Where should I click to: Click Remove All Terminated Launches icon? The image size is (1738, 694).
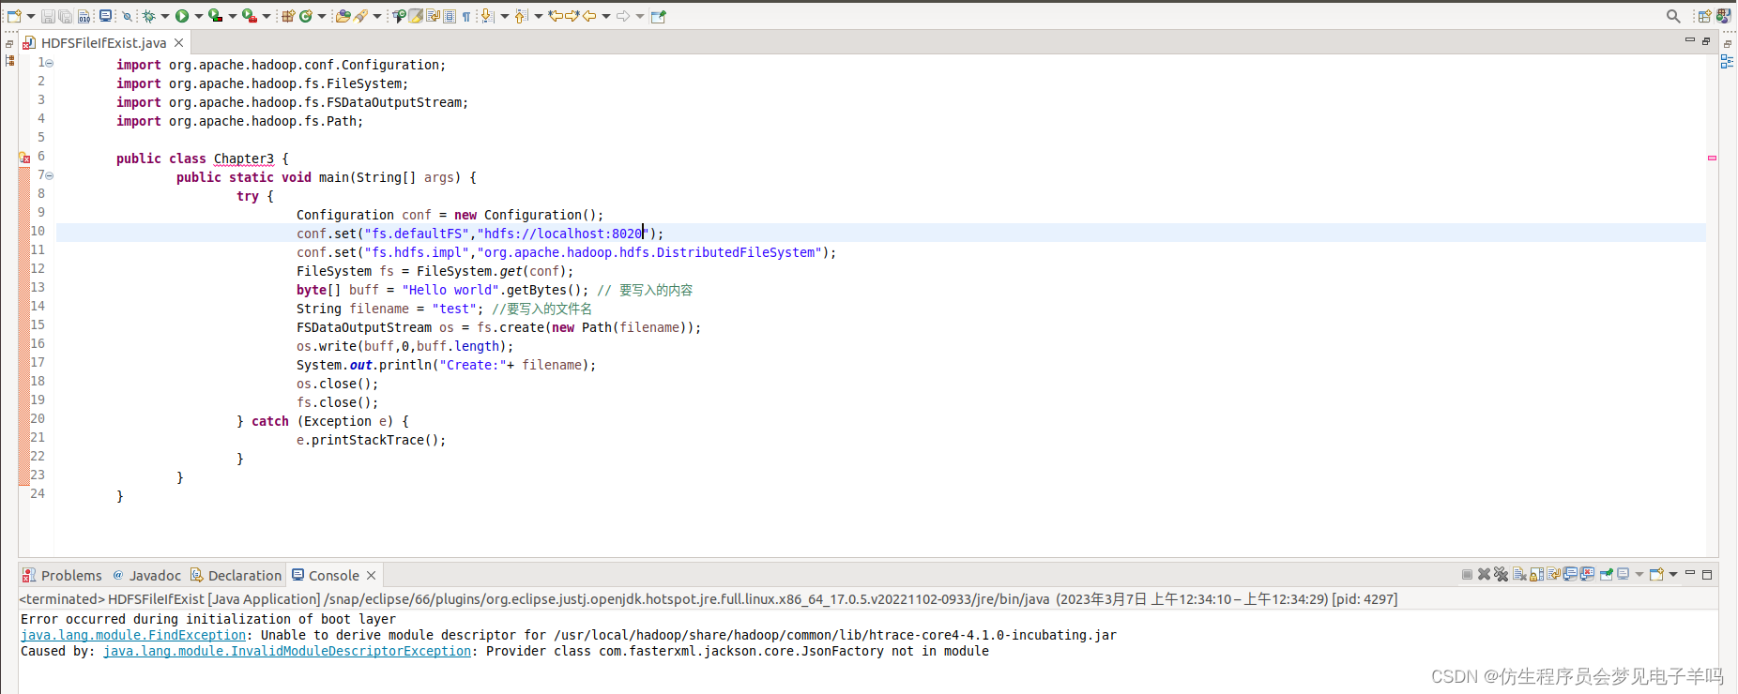[x=1501, y=574]
